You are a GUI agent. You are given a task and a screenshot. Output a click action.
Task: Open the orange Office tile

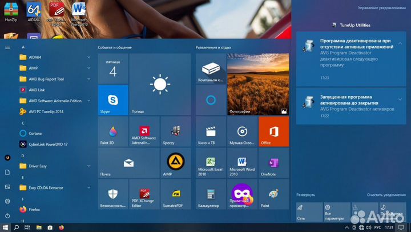(x=273, y=131)
